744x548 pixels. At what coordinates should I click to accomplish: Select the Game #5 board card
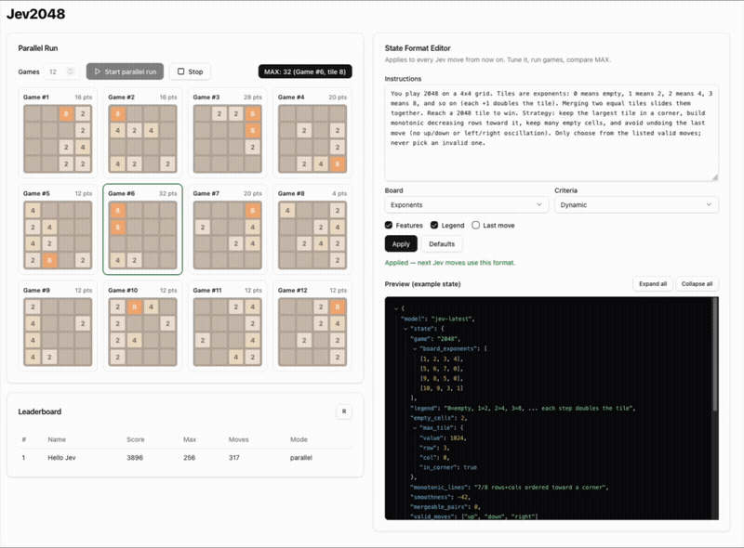pyautogui.click(x=58, y=229)
